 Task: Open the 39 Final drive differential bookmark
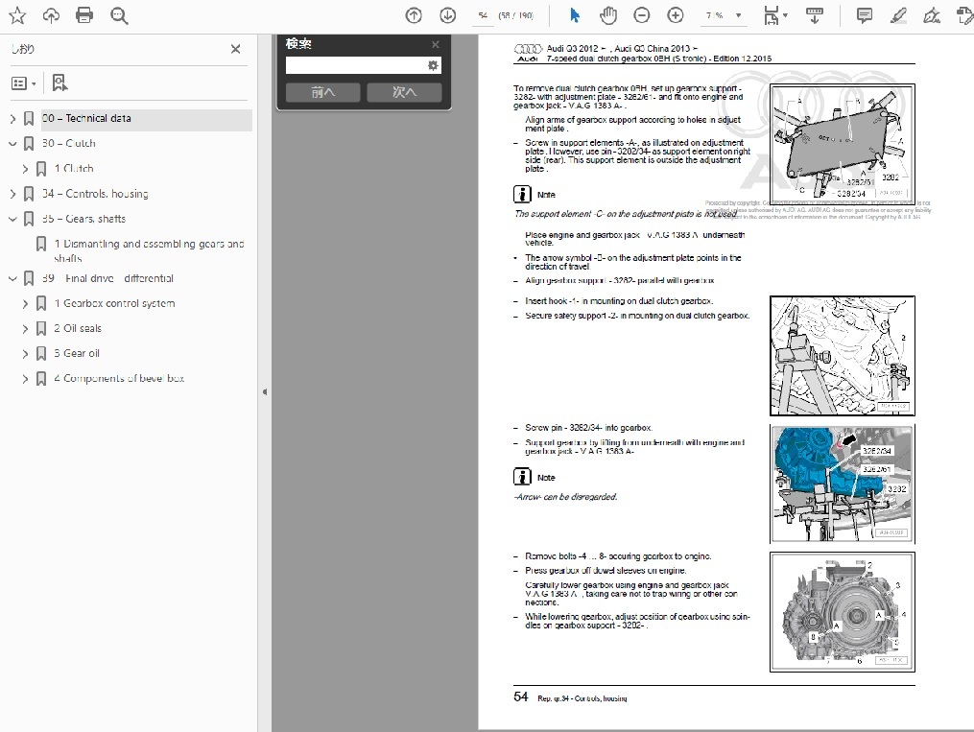108,279
